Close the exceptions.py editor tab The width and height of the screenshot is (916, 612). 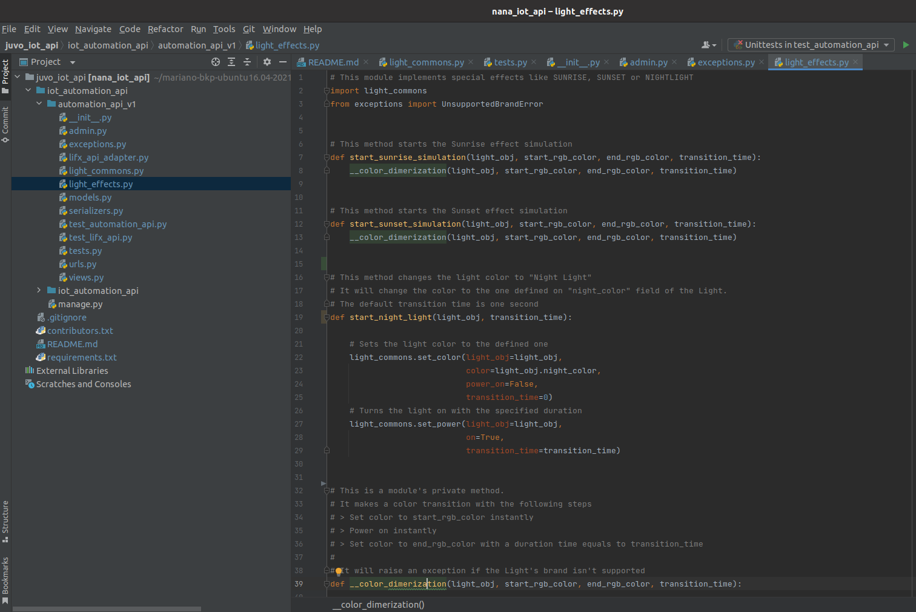(762, 62)
